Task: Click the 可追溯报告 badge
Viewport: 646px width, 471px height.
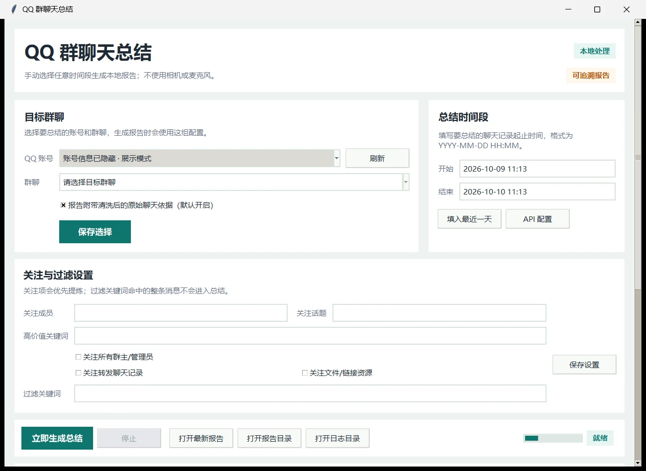Action: click(591, 75)
